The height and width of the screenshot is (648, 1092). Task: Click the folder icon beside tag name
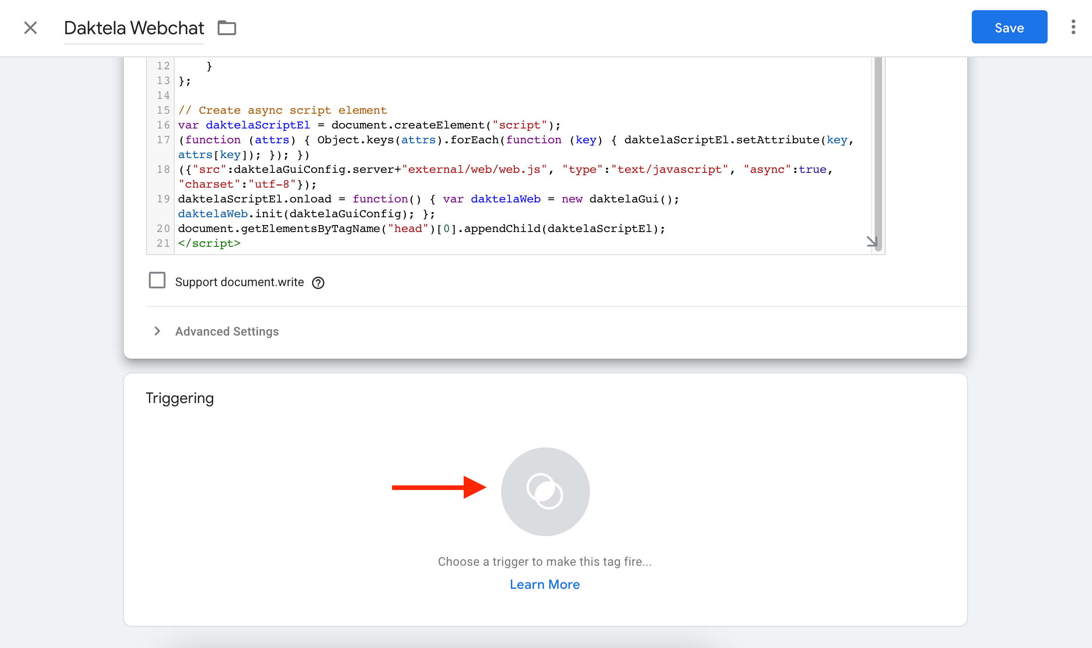tap(227, 28)
